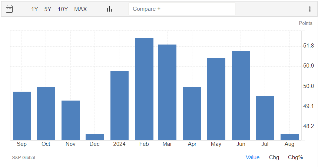The image size is (318, 167).
Task: Click the Mar bar
Action: pos(167,92)
